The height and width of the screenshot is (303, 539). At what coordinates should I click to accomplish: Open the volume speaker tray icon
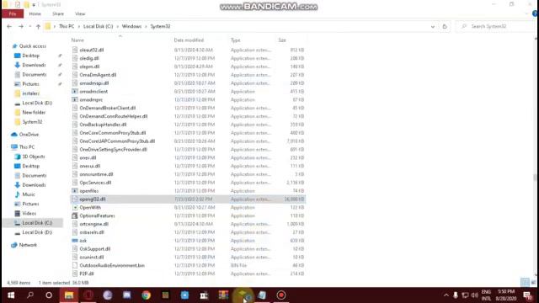pyautogui.click(x=475, y=295)
